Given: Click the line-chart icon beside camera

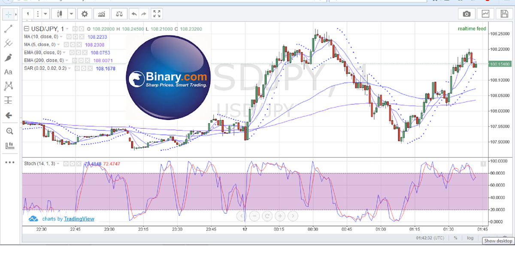Looking at the screenshot, I should point(485,14).
